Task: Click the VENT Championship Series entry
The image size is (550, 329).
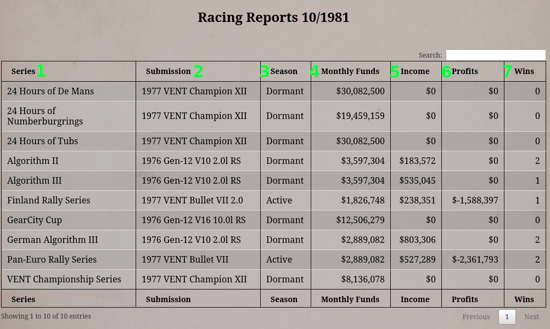Action: coord(64,279)
